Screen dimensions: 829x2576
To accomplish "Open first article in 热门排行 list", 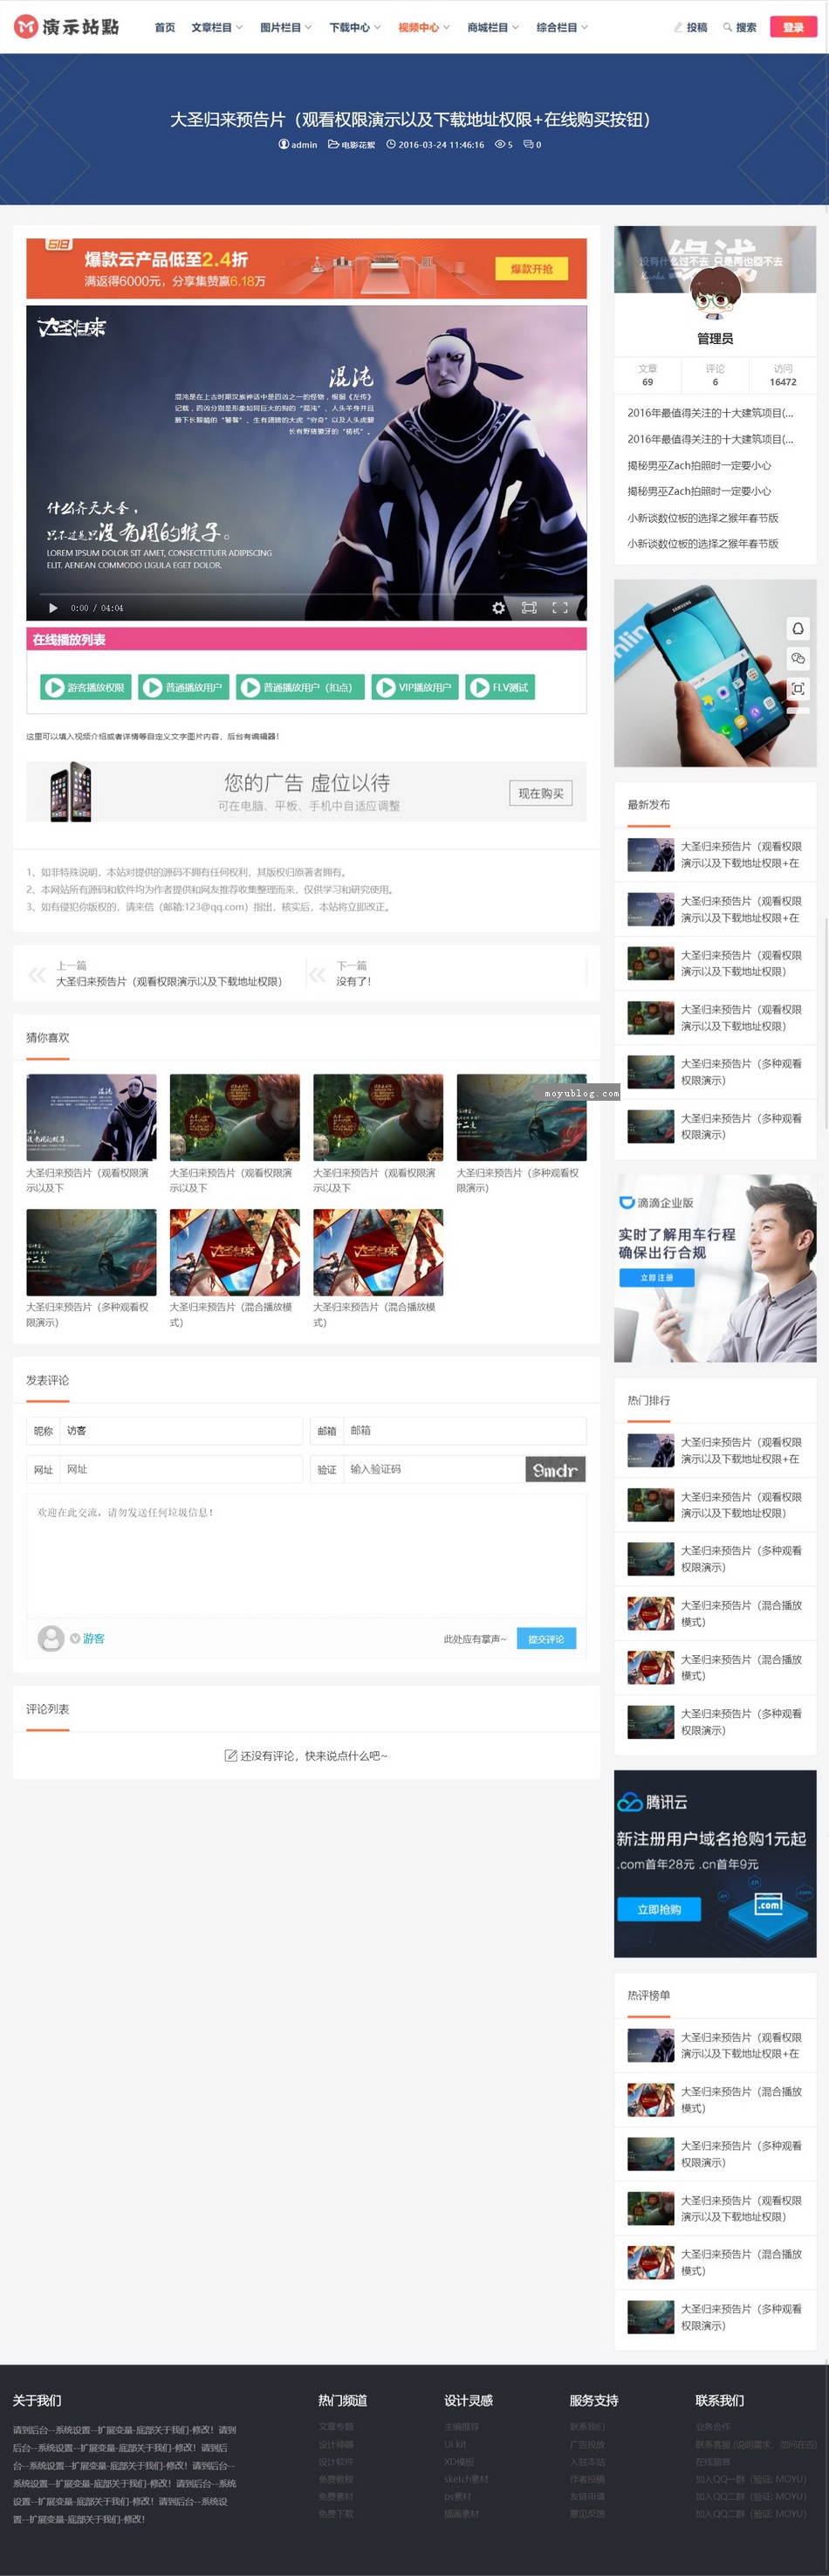I will pos(715,1450).
